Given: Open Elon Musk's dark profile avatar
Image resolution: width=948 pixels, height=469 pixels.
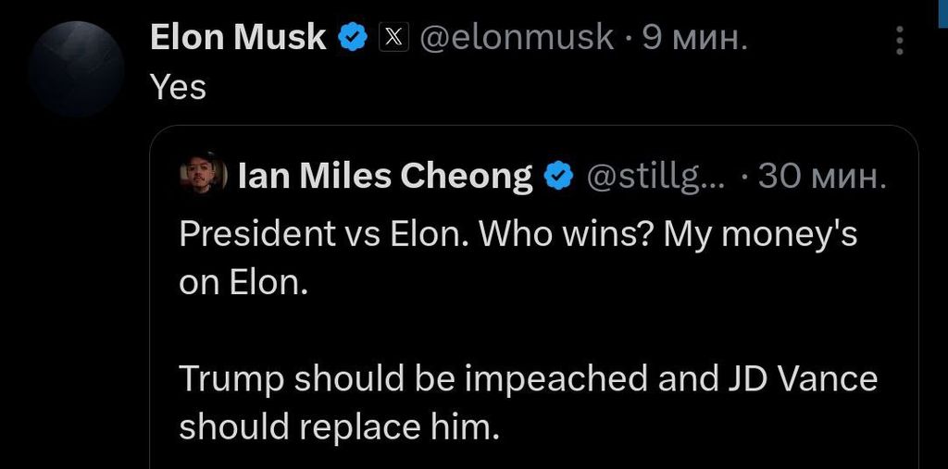Looking at the screenshot, I should pos(76,68).
